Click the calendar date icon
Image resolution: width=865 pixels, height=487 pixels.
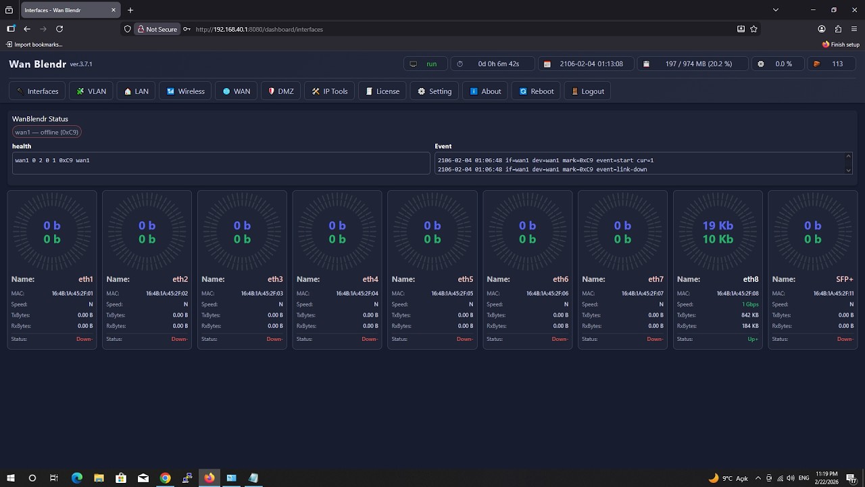(547, 64)
